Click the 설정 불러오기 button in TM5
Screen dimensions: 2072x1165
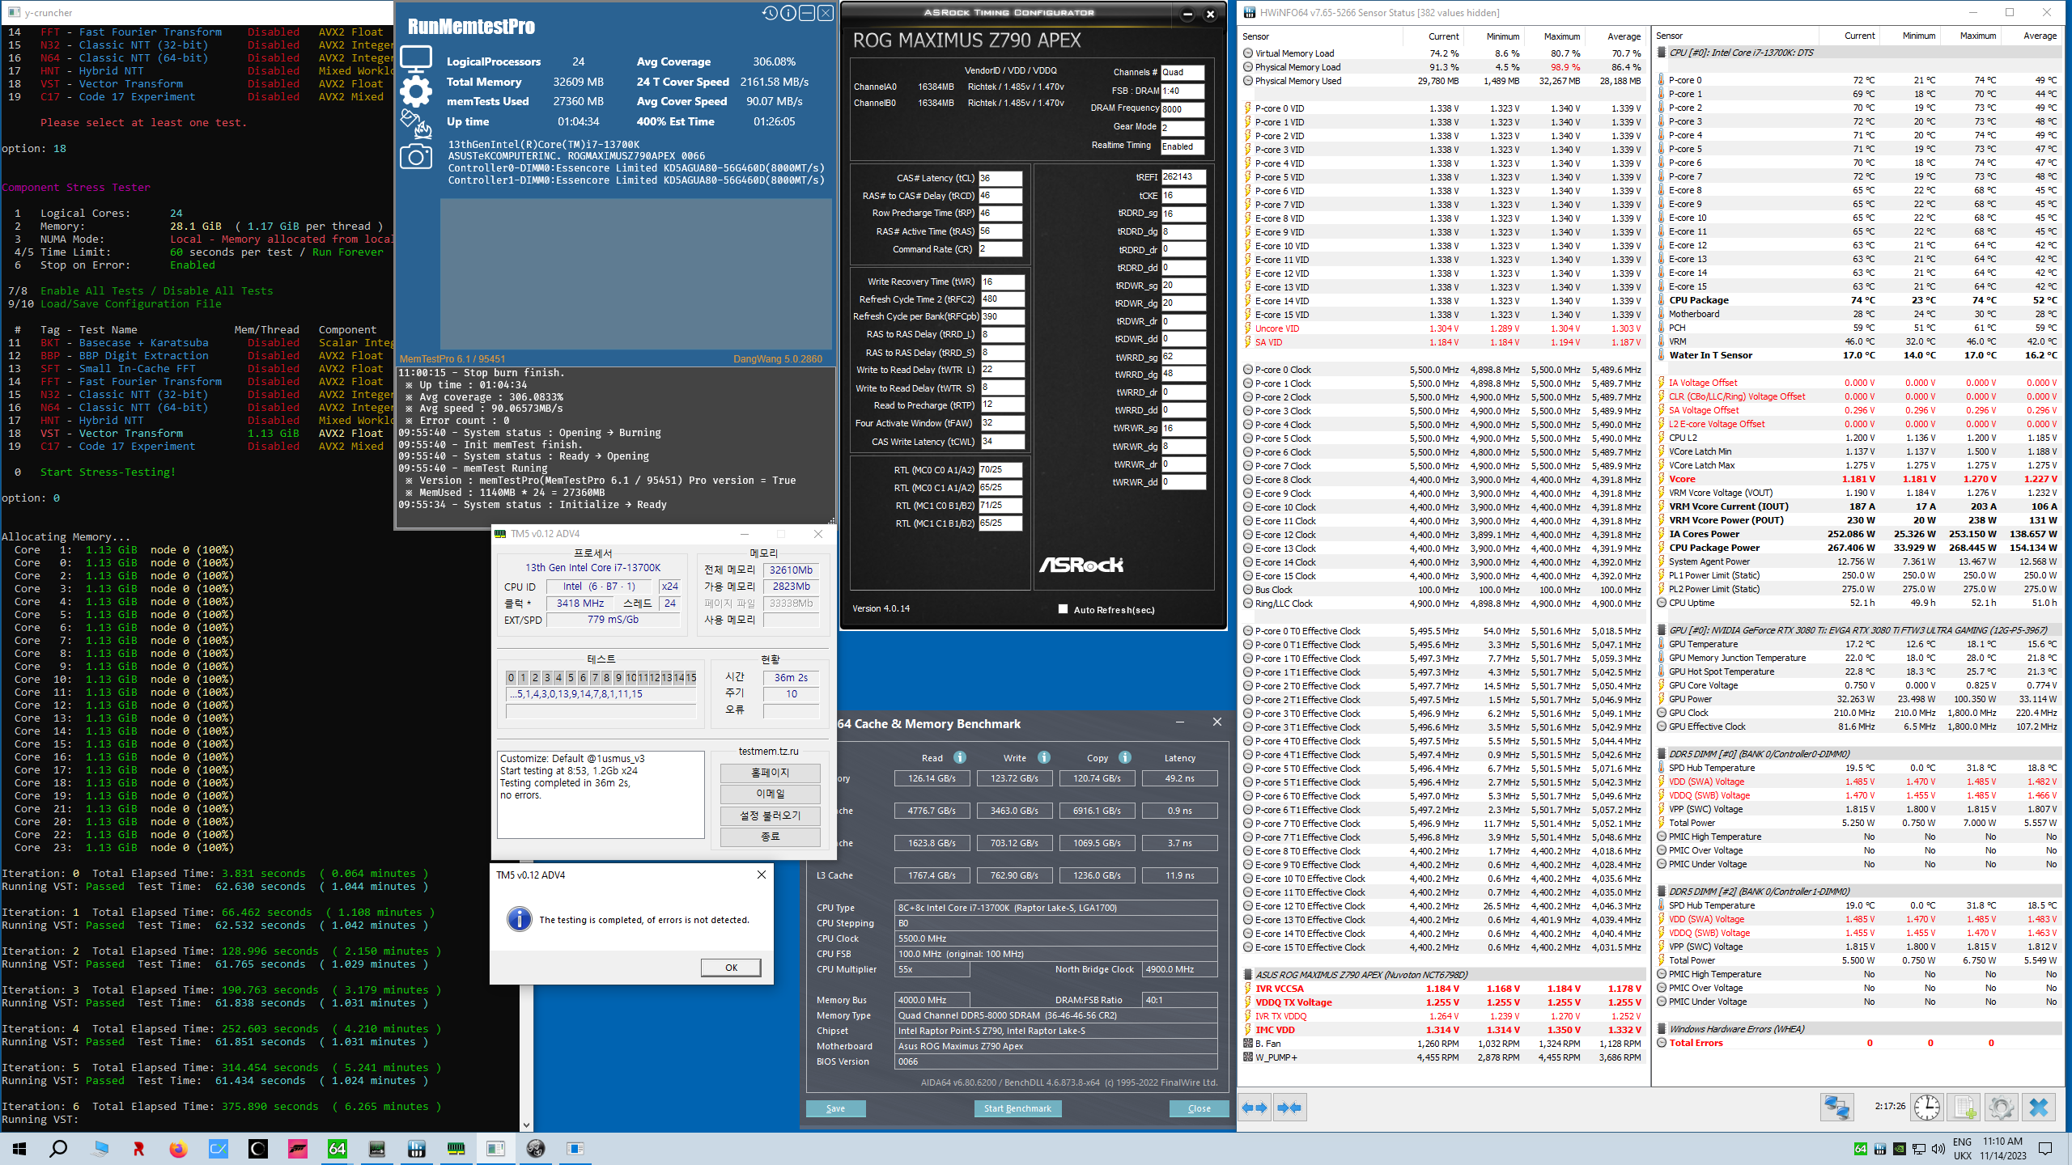click(x=770, y=815)
